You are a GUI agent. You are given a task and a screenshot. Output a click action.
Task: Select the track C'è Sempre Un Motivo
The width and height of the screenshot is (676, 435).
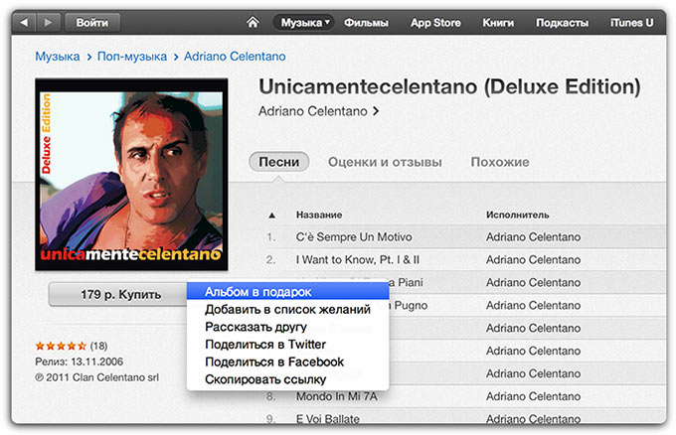point(354,237)
